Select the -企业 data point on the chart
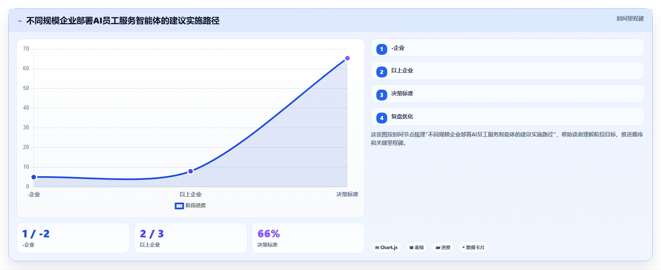 34,177
